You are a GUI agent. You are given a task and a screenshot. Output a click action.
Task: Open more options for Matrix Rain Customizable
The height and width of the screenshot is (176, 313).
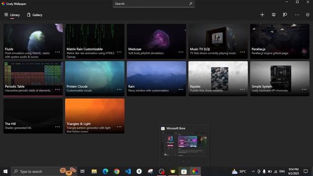click(x=119, y=52)
